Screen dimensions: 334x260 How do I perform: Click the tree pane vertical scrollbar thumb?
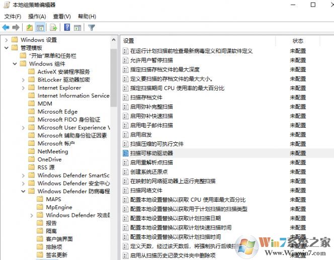[x=114, y=78]
